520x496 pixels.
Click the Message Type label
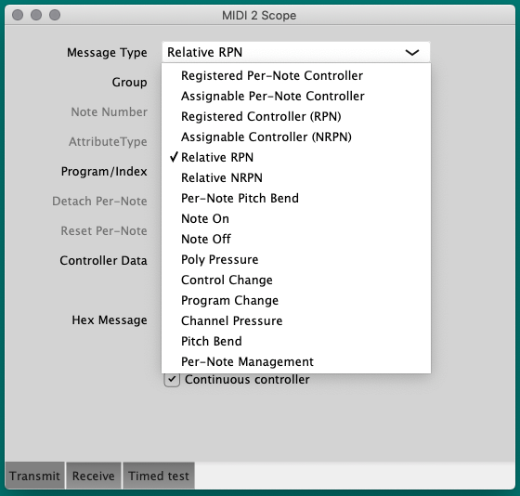click(x=107, y=53)
